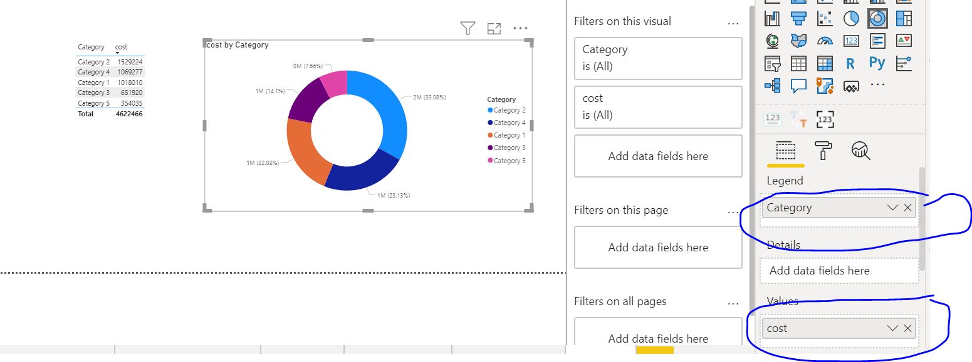This screenshot has height=362, width=972.
Task: Click the Details 'Add data fields here' well
Action: pos(839,271)
